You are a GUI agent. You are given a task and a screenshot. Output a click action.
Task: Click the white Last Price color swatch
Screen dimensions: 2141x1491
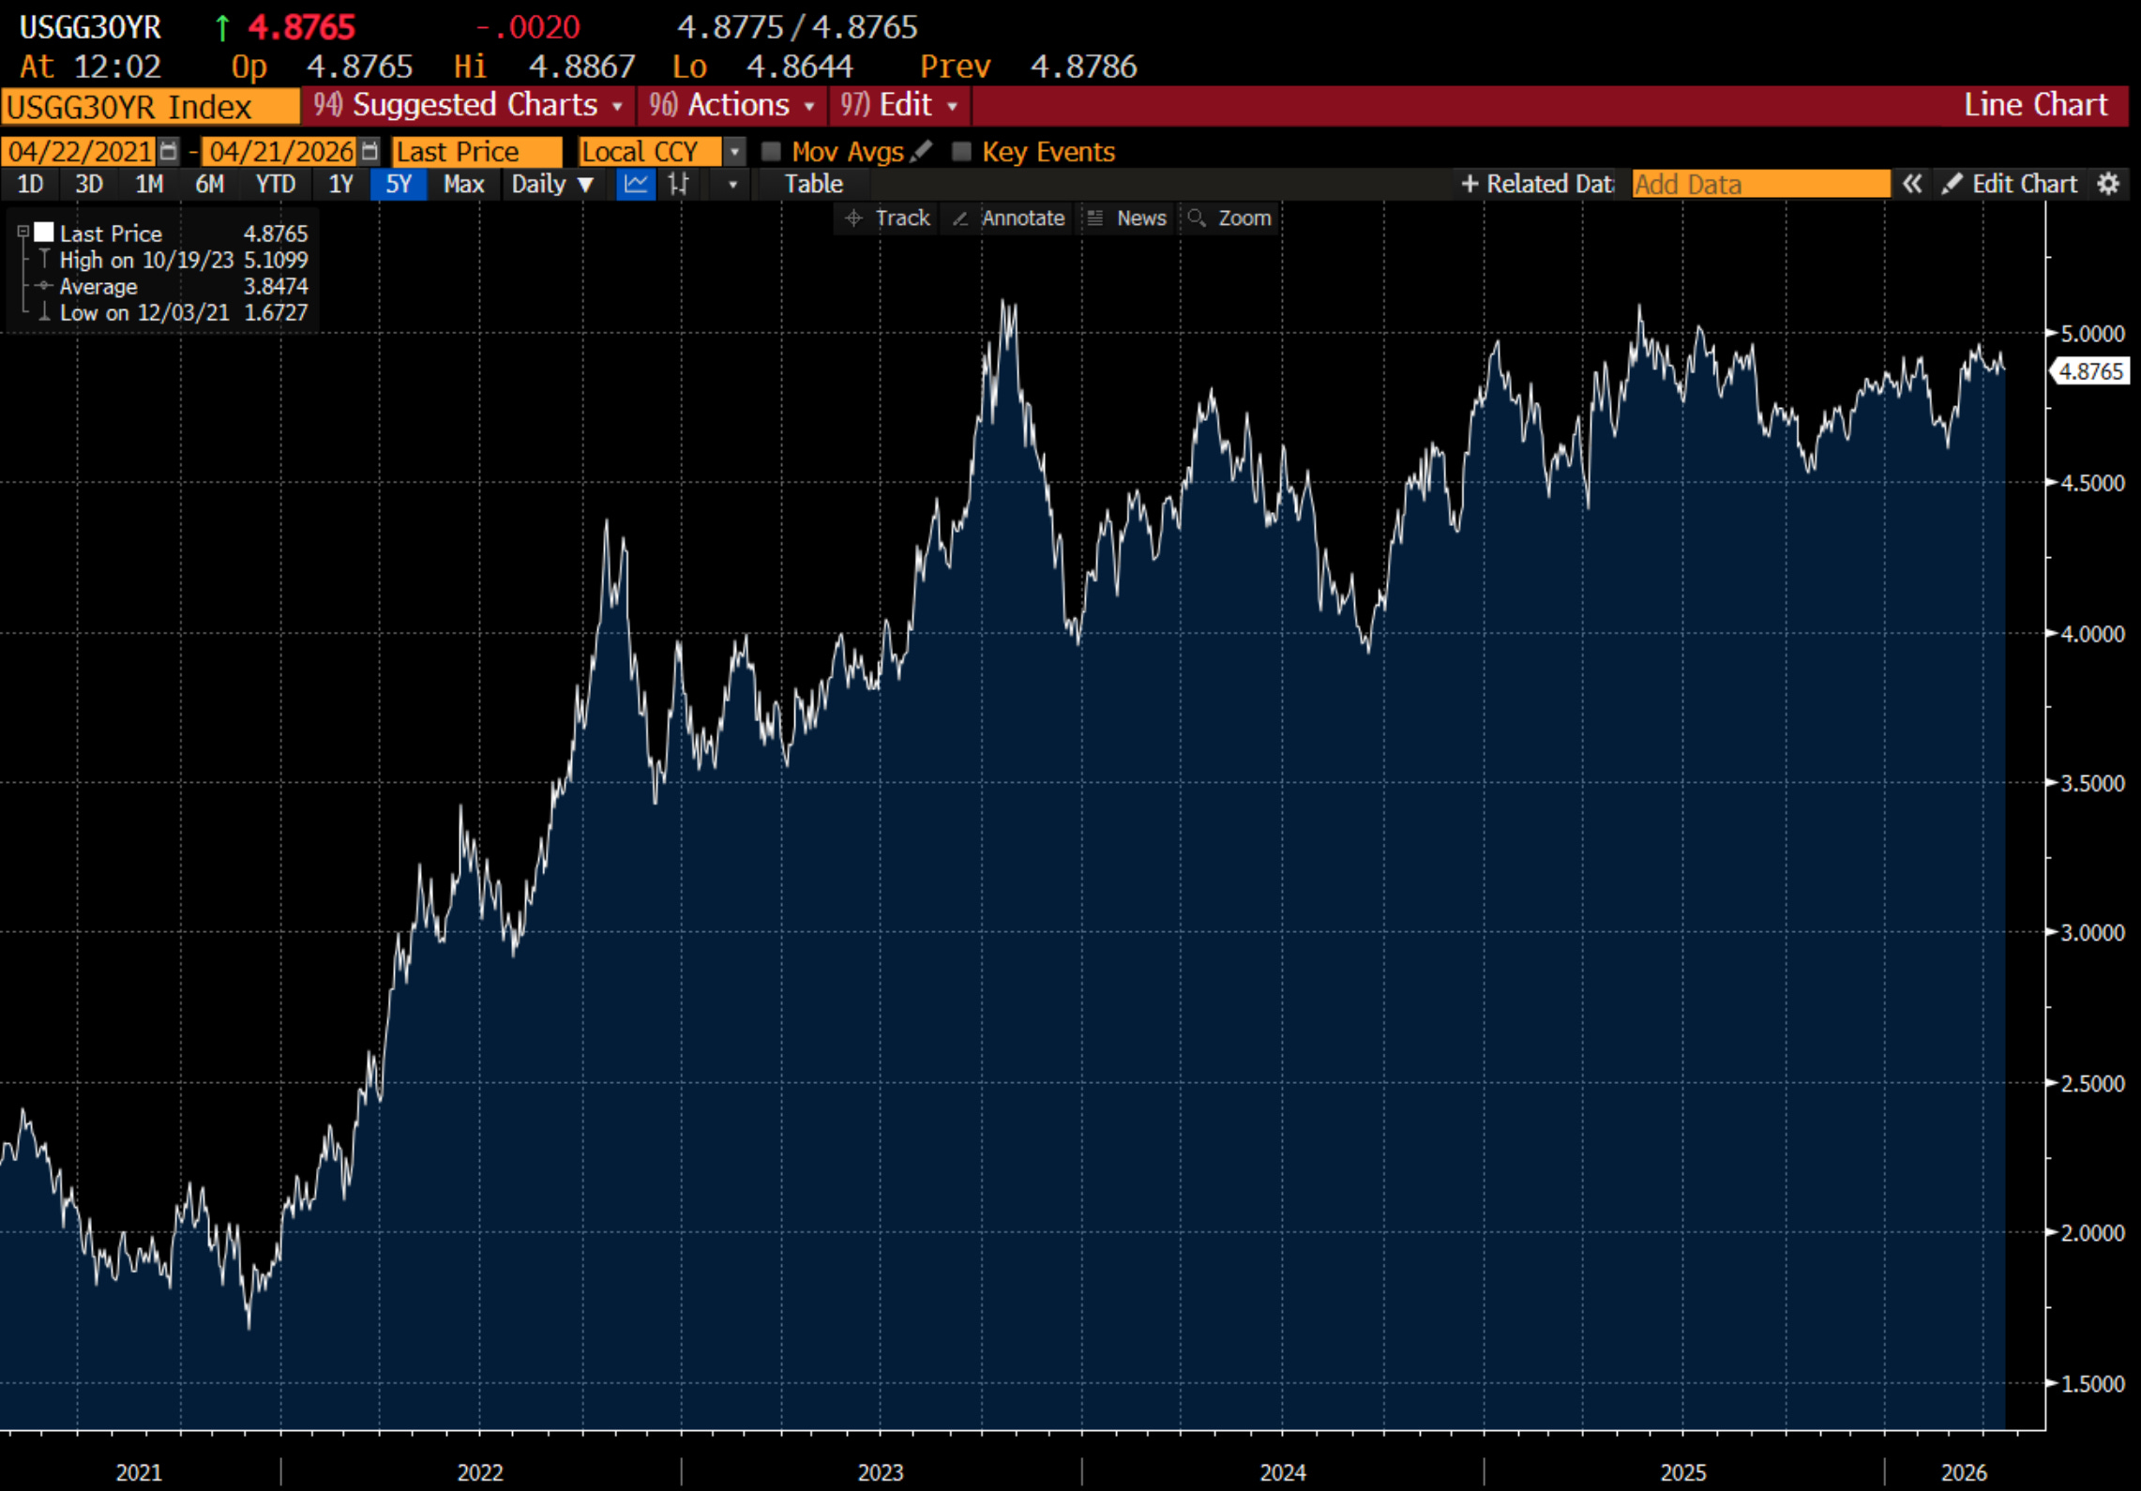pos(44,233)
